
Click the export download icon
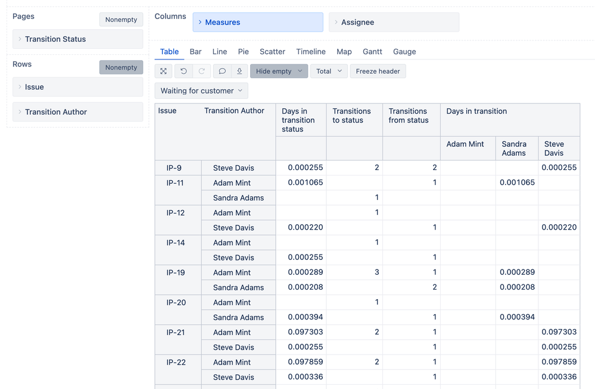pyautogui.click(x=239, y=71)
